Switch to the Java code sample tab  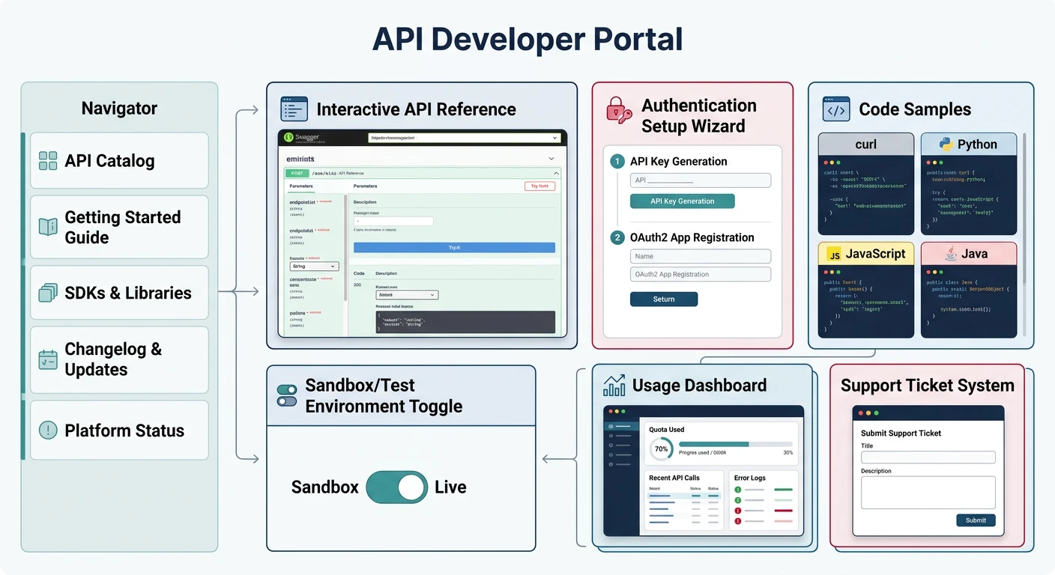click(969, 253)
